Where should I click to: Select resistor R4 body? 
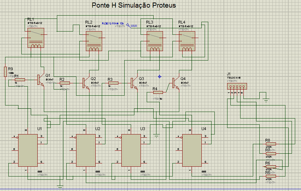click(158, 92)
